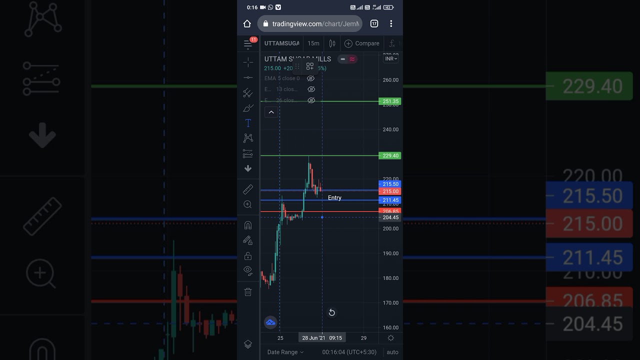Click the UTTAM SUGAR MILLS chart title
Screen dimensions: 640x360
click(297, 59)
